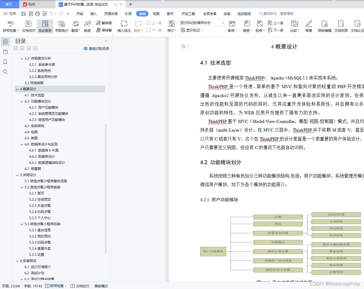The height and width of the screenshot is (289, 364).
Task: Collapse the 4.2 功能模块划分 node
Action: [22, 101]
